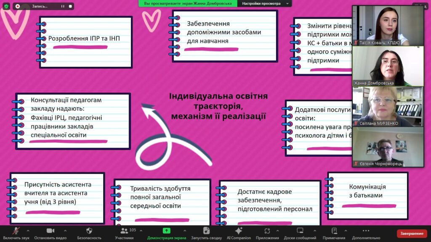
Task: Open the Дополнительно more options menu
Action: (x=366, y=231)
